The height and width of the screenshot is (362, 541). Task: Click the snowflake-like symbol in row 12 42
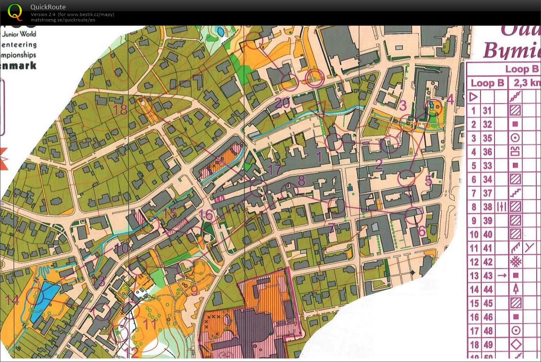(515, 262)
